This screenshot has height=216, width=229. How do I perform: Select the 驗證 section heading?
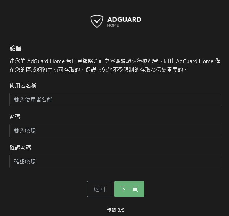[x=15, y=48]
